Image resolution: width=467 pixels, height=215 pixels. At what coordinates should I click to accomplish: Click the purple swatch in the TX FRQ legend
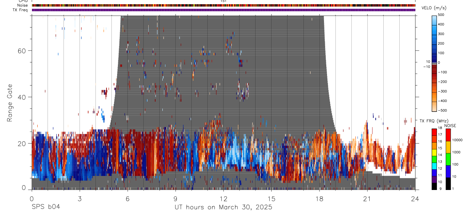434,179
